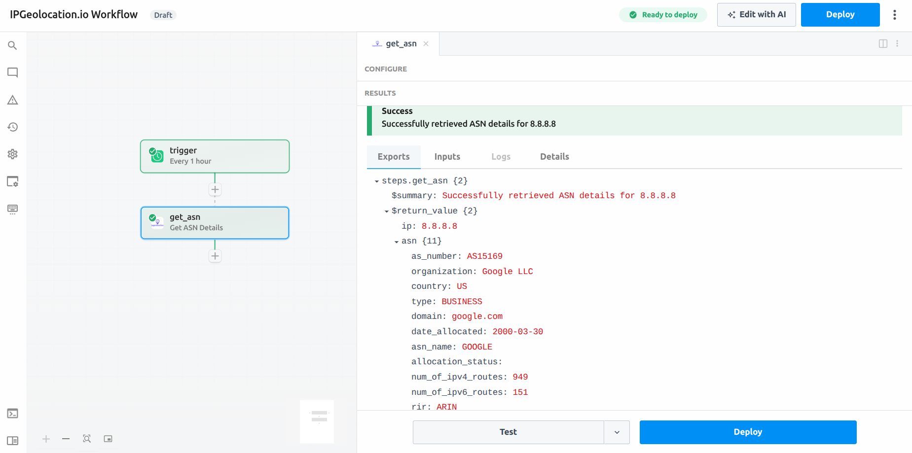Zoom in canvas with plus icon
The image size is (912, 453).
pyautogui.click(x=46, y=439)
